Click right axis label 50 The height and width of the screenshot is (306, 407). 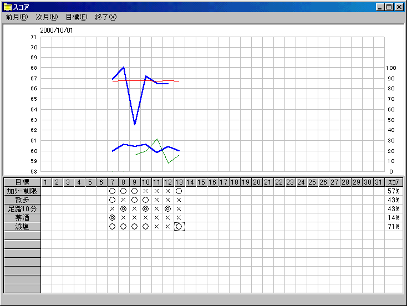click(391, 120)
